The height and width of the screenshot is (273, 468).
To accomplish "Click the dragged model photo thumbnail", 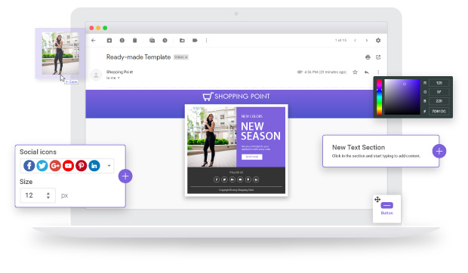I will [x=60, y=53].
